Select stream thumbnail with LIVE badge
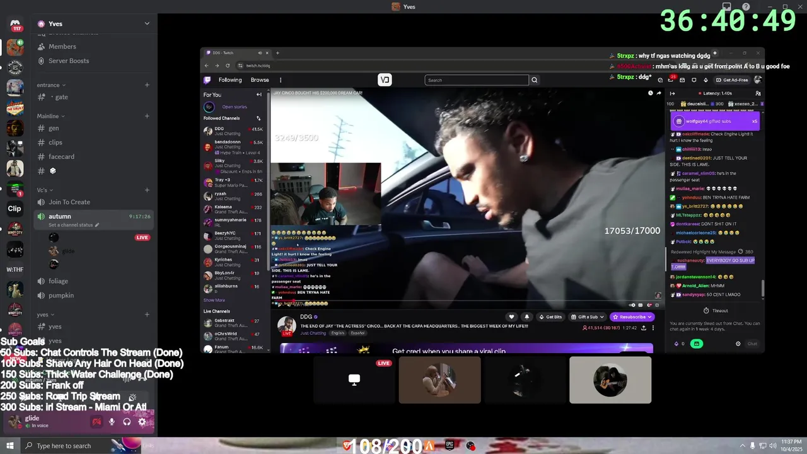The image size is (807, 454). click(354, 380)
